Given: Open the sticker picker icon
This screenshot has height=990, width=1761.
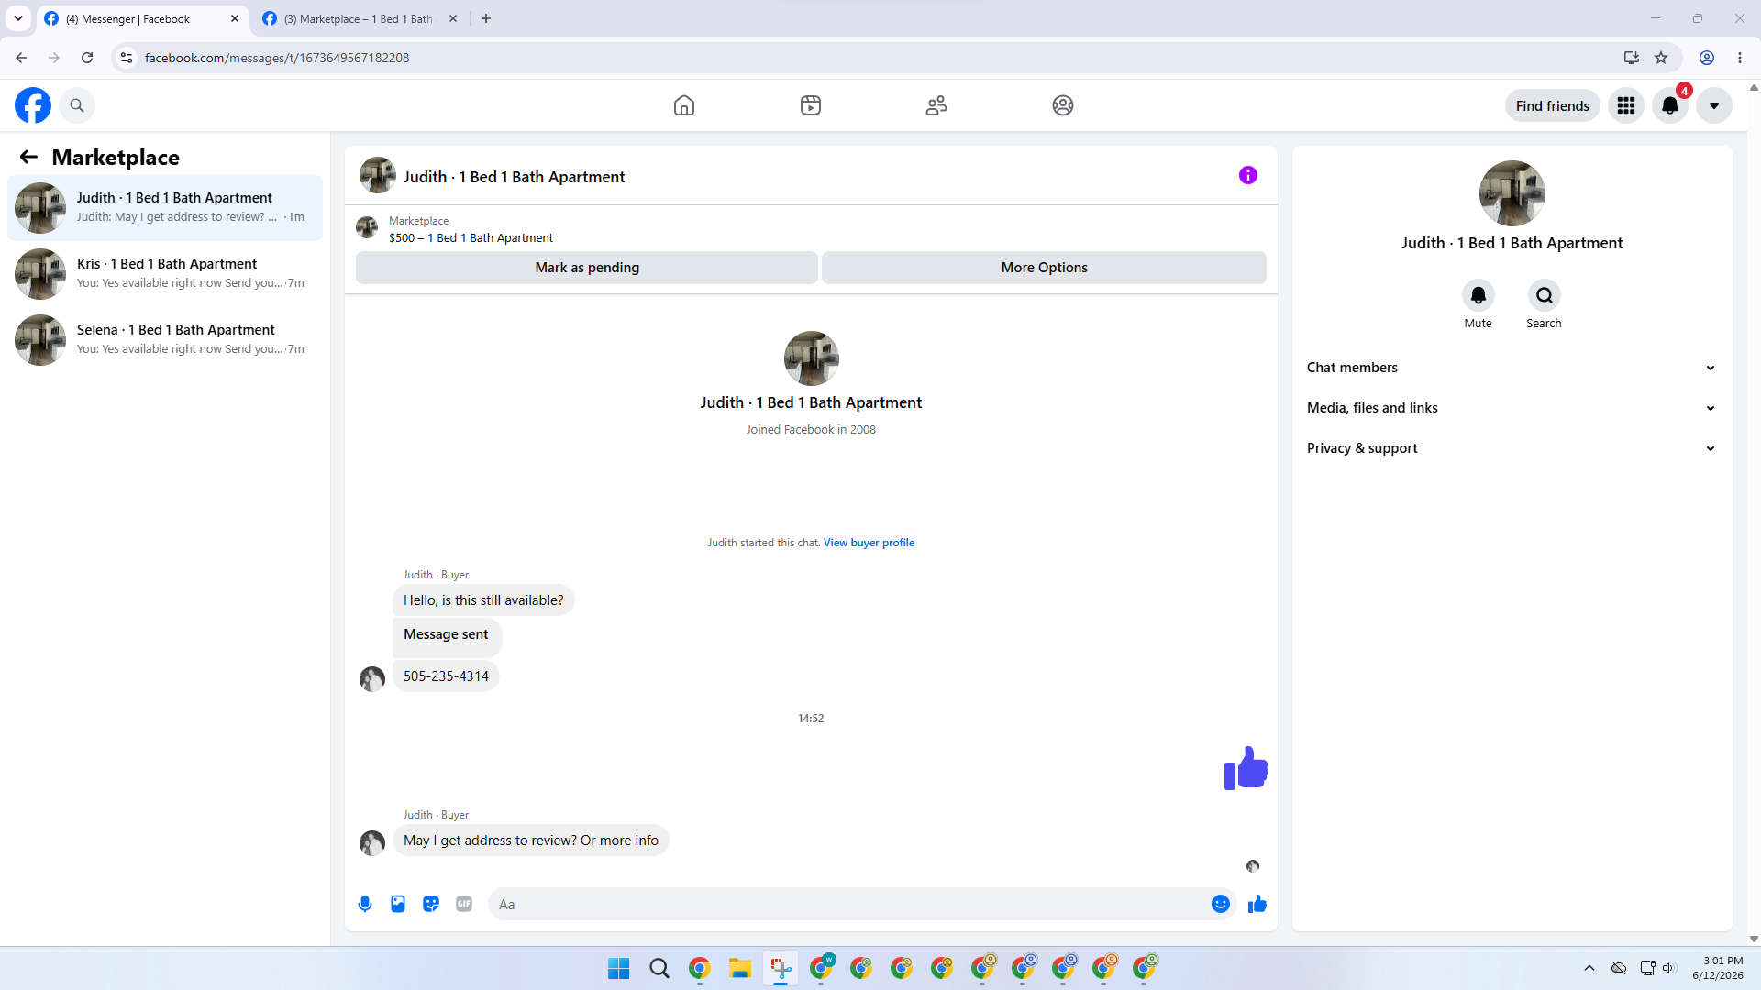Looking at the screenshot, I should 431,904.
